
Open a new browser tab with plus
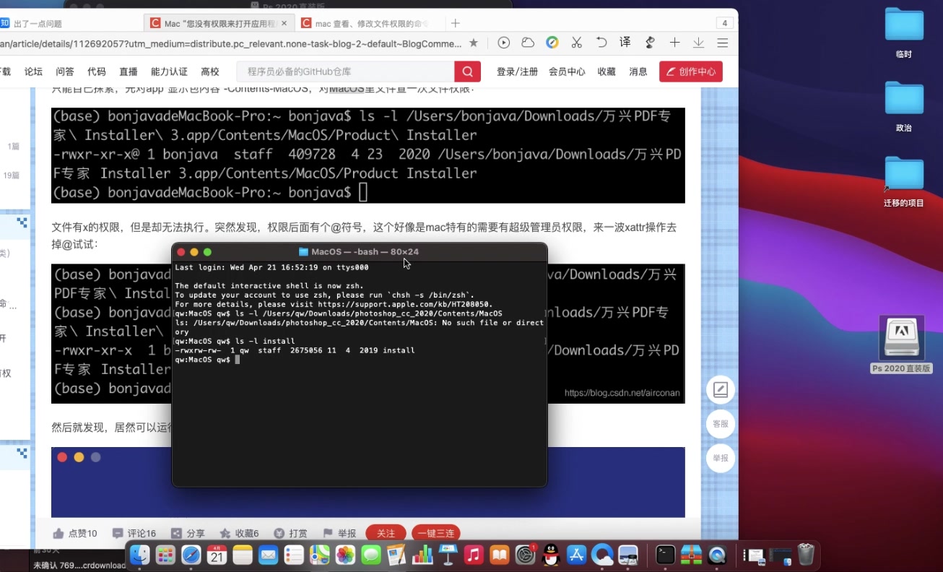(455, 23)
